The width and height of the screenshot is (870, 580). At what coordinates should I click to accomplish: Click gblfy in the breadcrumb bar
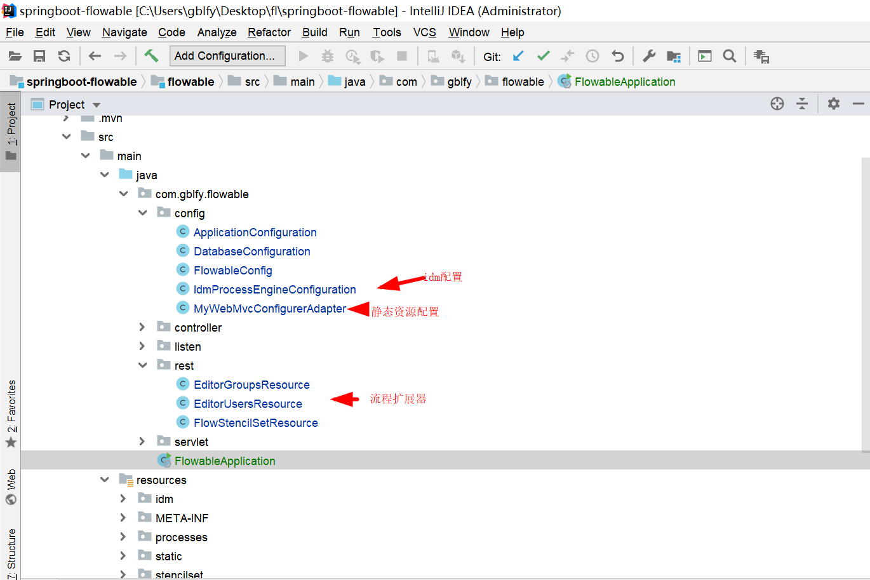459,81
